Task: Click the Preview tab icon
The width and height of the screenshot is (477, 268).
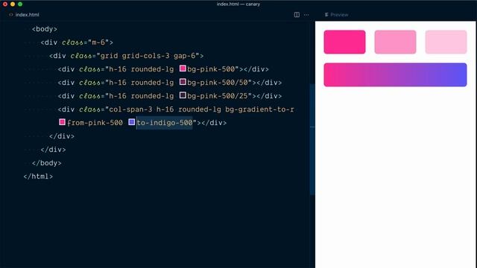Action: (x=326, y=15)
